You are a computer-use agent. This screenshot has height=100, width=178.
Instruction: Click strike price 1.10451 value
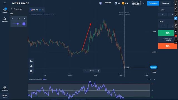coord(167,40)
